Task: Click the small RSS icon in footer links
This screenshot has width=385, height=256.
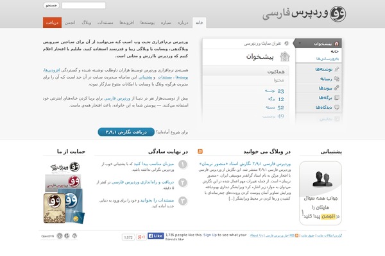Action: tap(296, 236)
